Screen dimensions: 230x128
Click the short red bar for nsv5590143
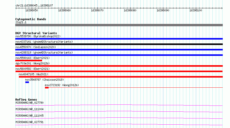29,61
